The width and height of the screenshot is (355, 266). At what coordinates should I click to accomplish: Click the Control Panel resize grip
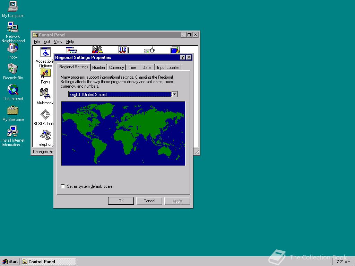(x=196, y=152)
